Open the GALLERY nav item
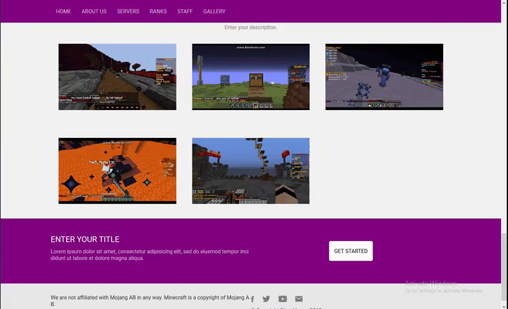Image resolution: width=508 pixels, height=309 pixels. pos(214,11)
